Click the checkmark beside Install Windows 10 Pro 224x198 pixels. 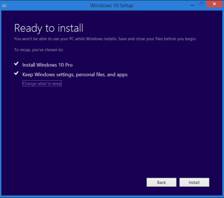[x=16, y=64]
